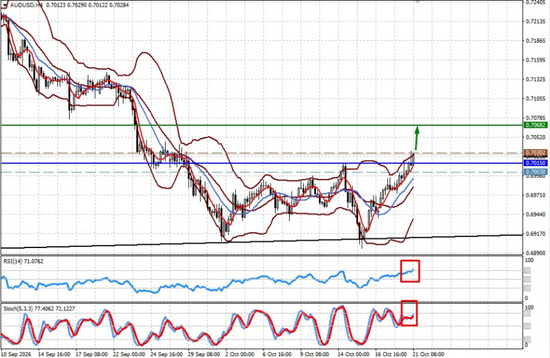The width and height of the screenshot is (550, 358).
Task: Select the 0.70520 price scale label
Action: [x=536, y=137]
